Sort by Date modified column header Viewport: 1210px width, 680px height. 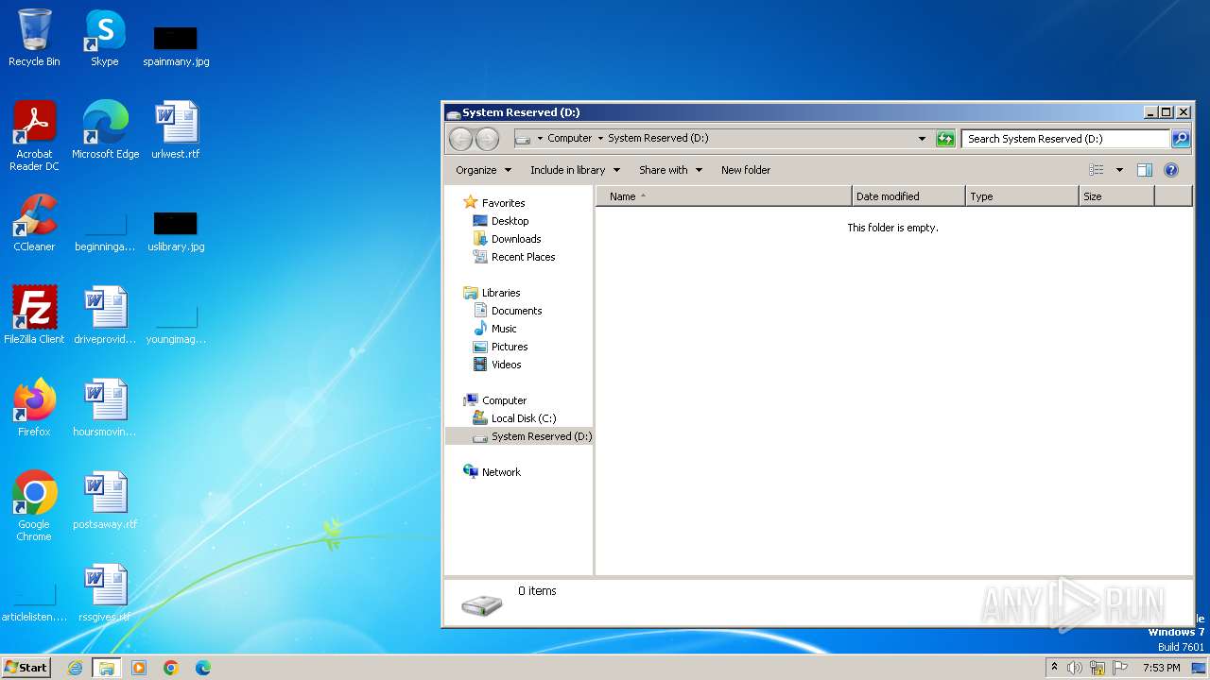point(908,196)
